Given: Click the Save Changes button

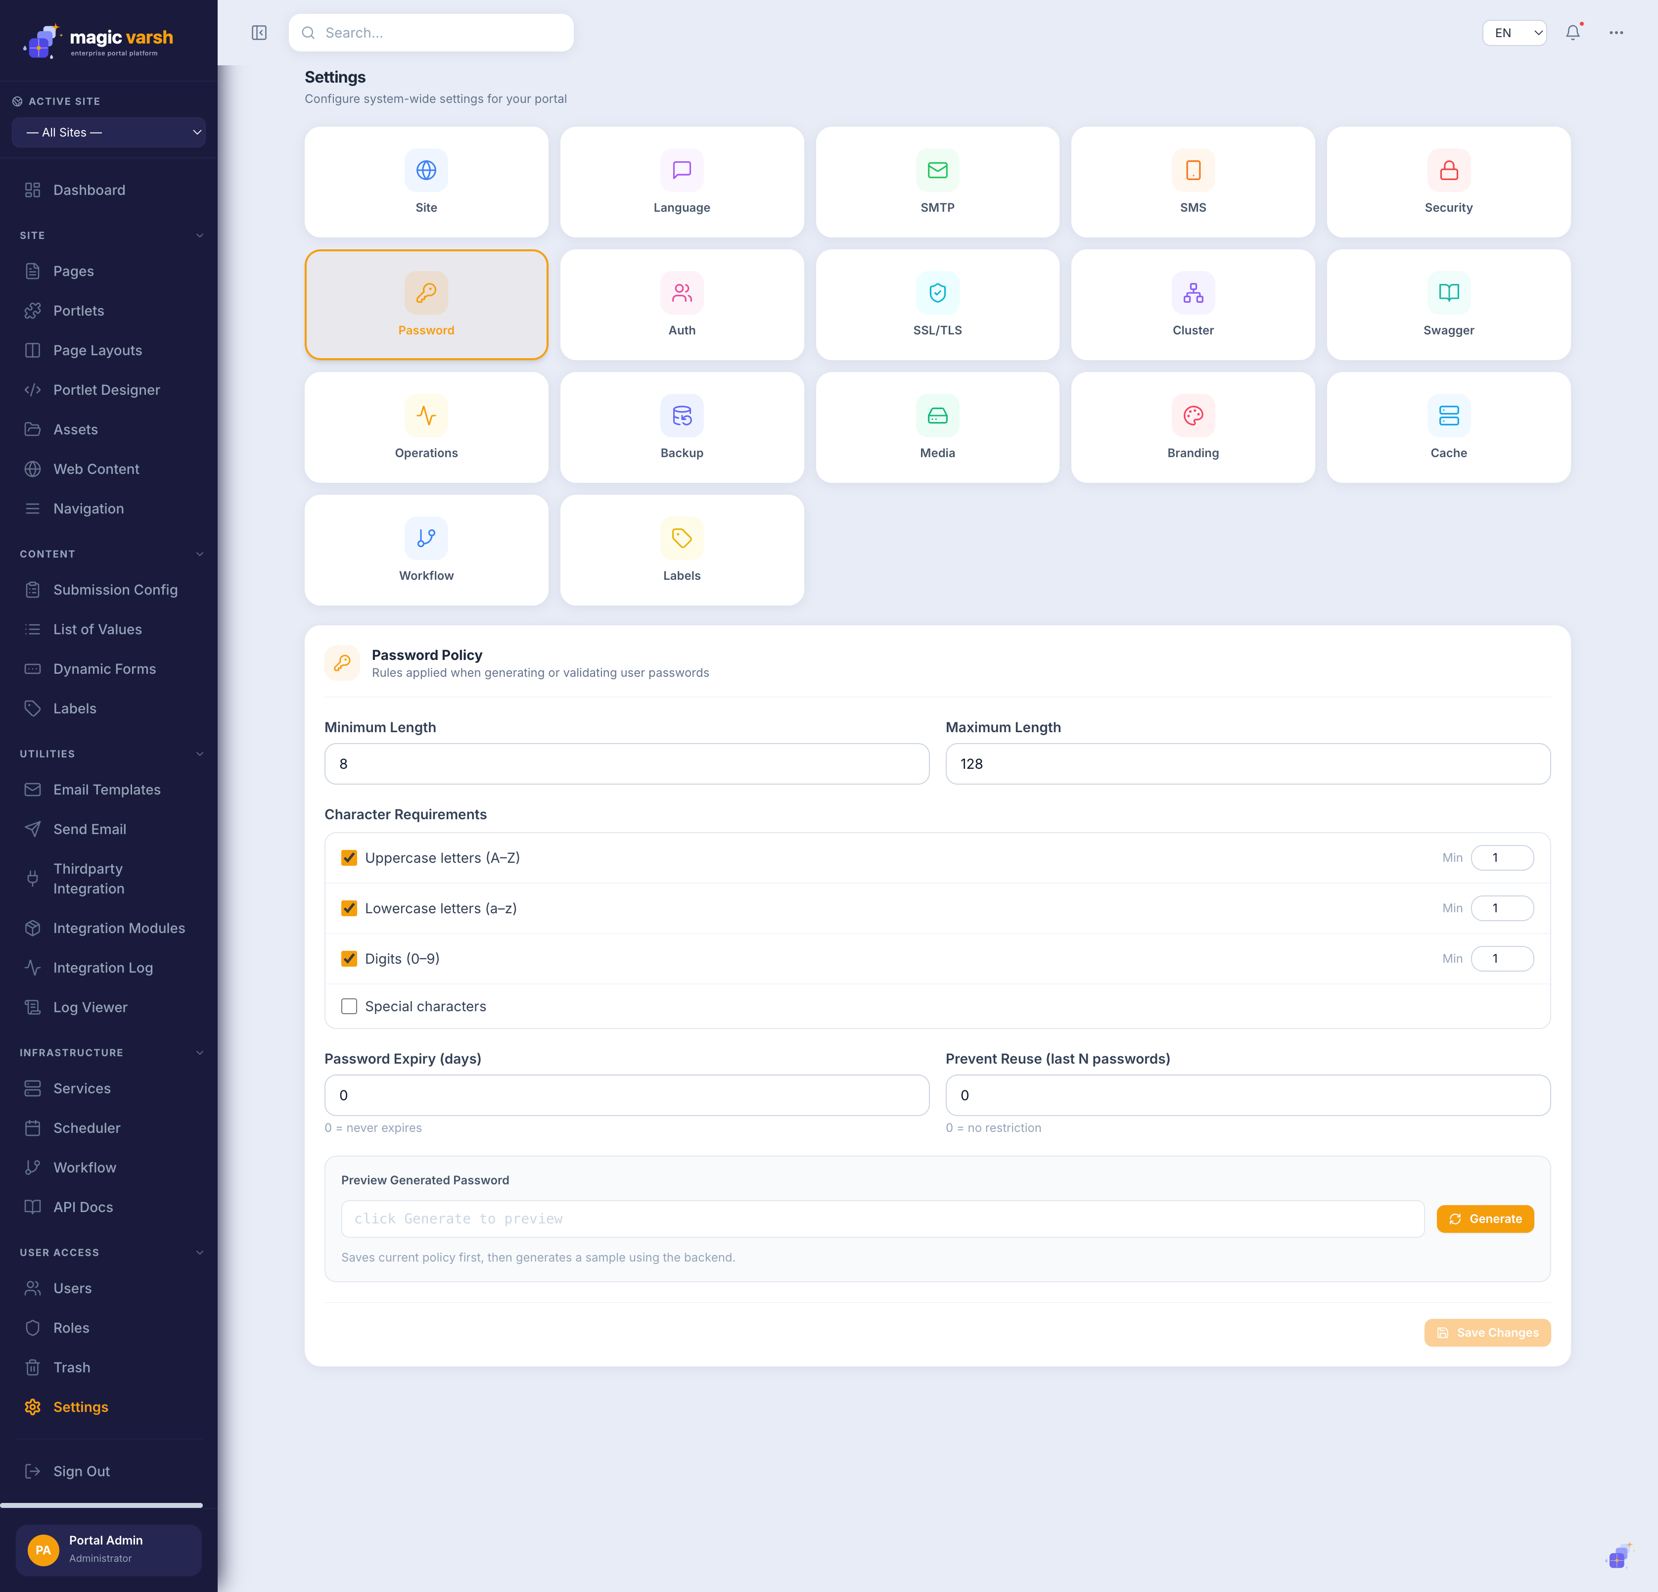Looking at the screenshot, I should click(1487, 1332).
